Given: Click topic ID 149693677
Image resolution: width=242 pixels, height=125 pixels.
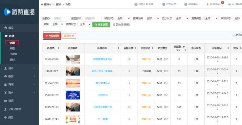Looking at the screenshot, I should (x=51, y=71).
